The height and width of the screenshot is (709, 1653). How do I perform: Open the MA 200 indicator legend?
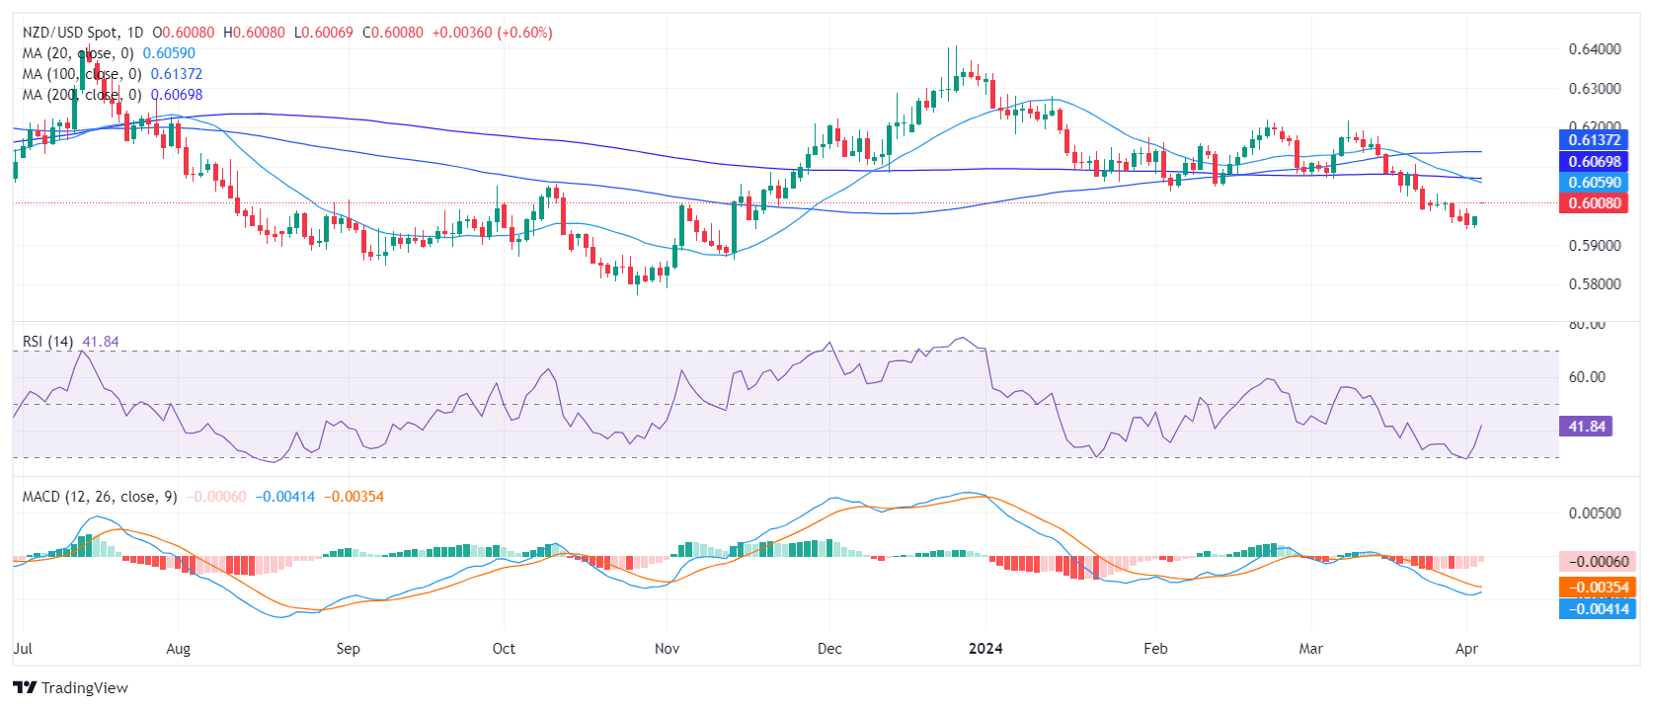coord(81,95)
